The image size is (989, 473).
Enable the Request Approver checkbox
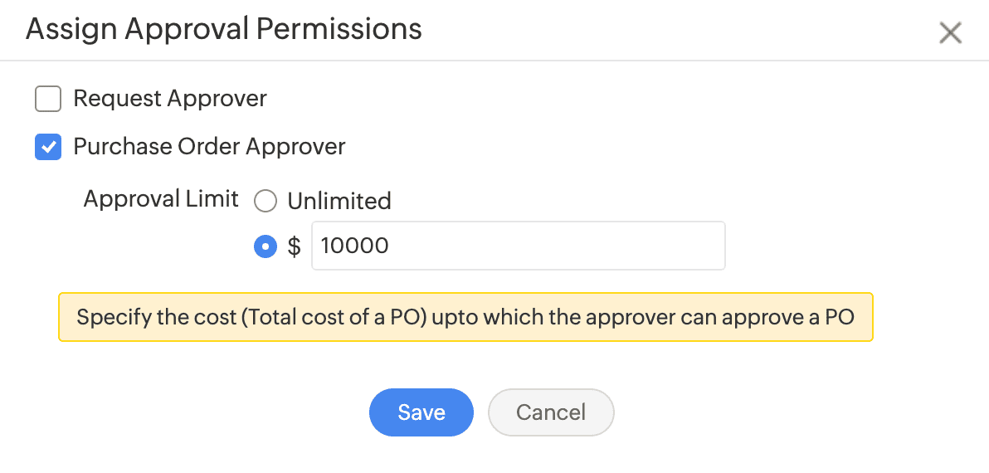(x=48, y=100)
